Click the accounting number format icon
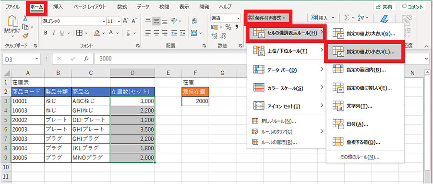The height and width of the screenshot is (184, 433). (x=214, y=27)
